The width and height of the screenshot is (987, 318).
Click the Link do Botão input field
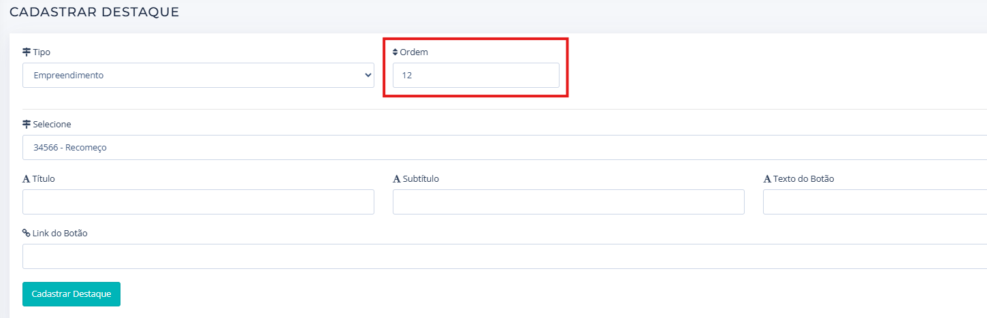point(504,257)
